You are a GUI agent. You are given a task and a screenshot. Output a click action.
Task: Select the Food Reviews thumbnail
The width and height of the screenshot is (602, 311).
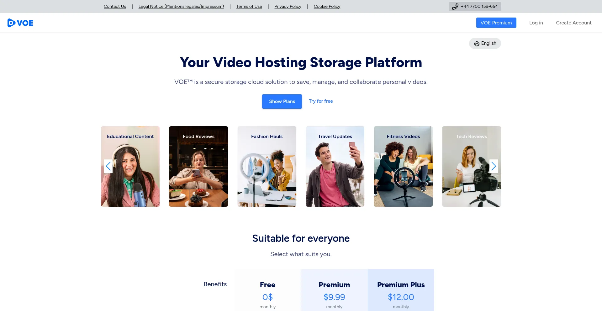pyautogui.click(x=198, y=166)
